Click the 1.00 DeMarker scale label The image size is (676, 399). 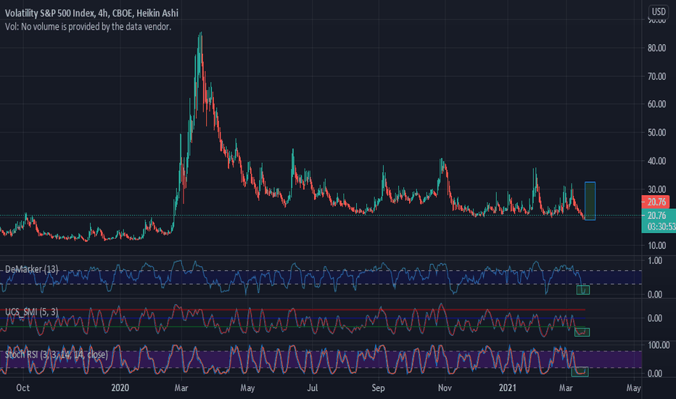(x=655, y=260)
